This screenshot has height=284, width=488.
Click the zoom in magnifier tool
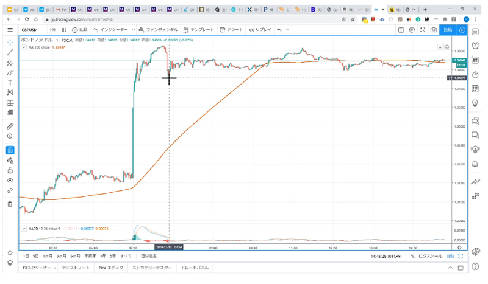click(x=10, y=137)
